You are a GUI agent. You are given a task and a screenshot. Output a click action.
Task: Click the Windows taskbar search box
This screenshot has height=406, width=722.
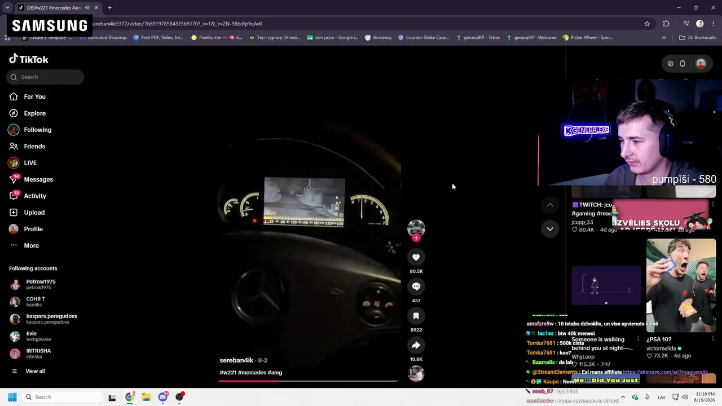pyautogui.click(x=62, y=397)
